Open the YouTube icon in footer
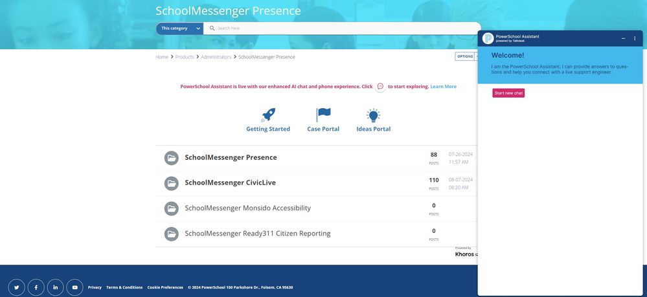The width and height of the screenshot is (647, 297). click(x=74, y=287)
